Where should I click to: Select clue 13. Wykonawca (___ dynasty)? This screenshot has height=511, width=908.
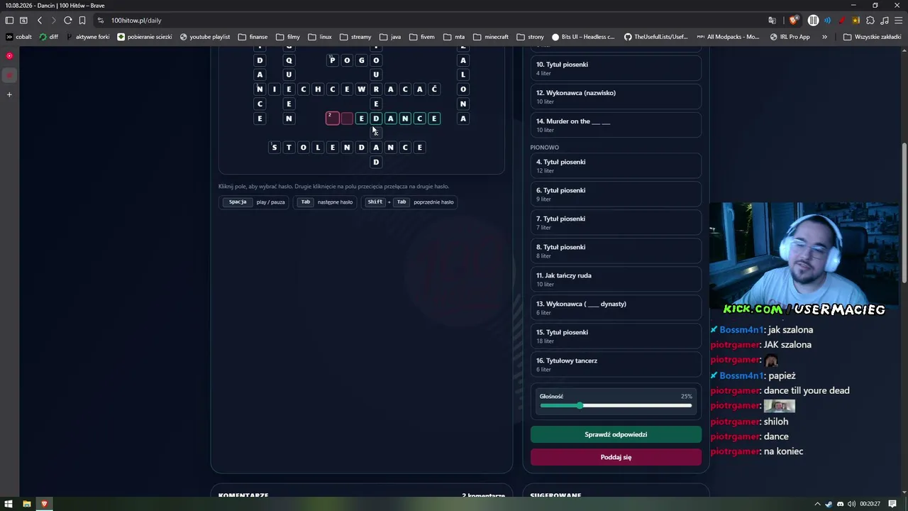click(x=616, y=308)
